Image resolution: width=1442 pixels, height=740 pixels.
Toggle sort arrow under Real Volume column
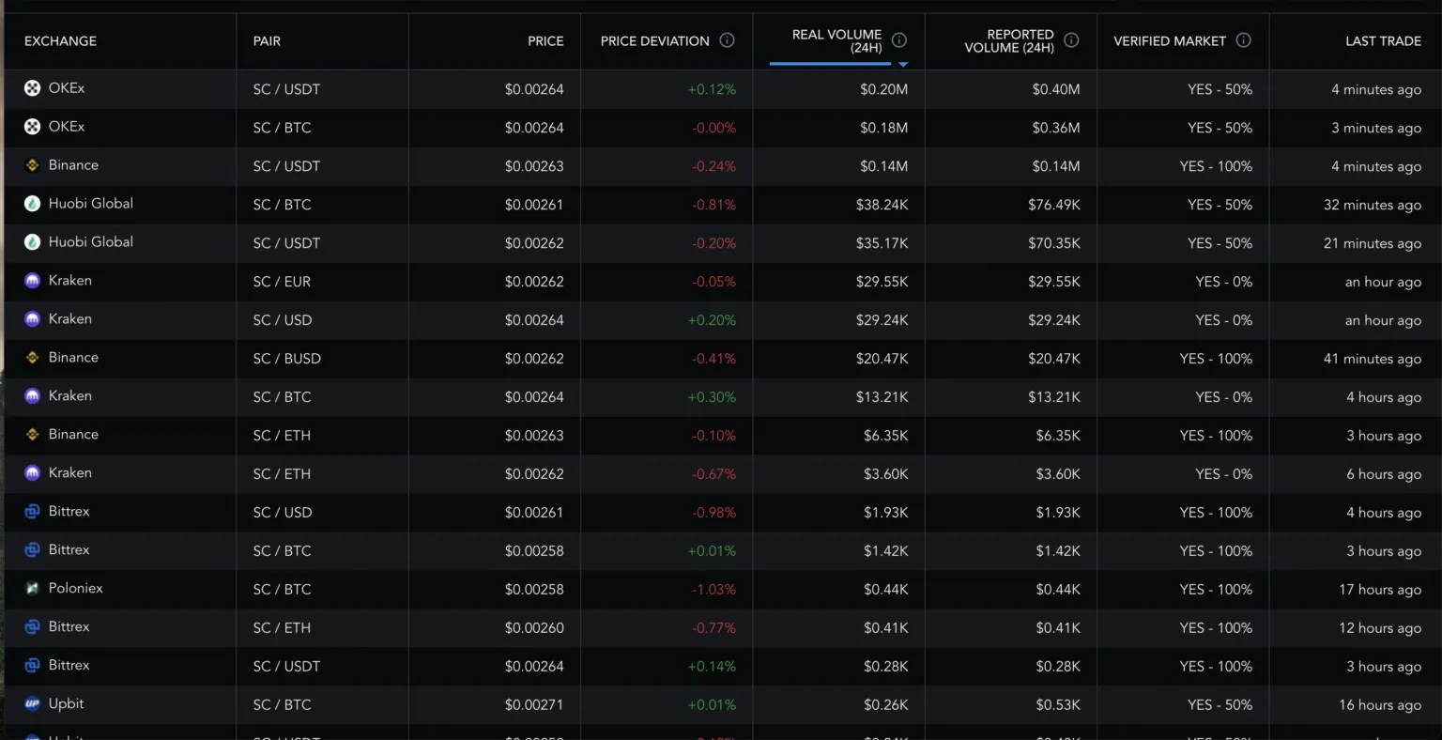903,65
